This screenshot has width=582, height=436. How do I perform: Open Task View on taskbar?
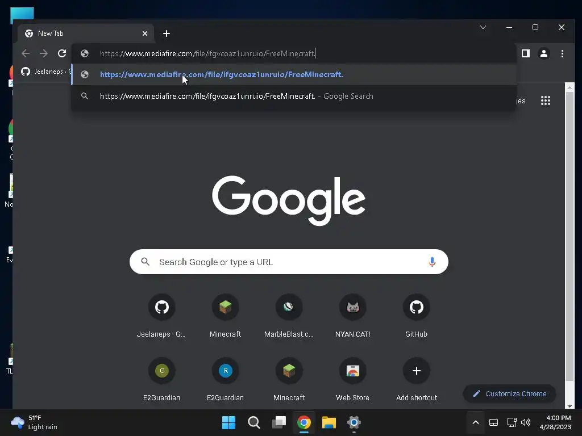click(279, 422)
